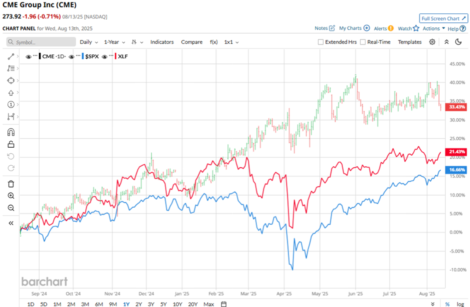Open the f(x) expressions menu
Viewport: 470px width, 307px height.
pos(213,42)
